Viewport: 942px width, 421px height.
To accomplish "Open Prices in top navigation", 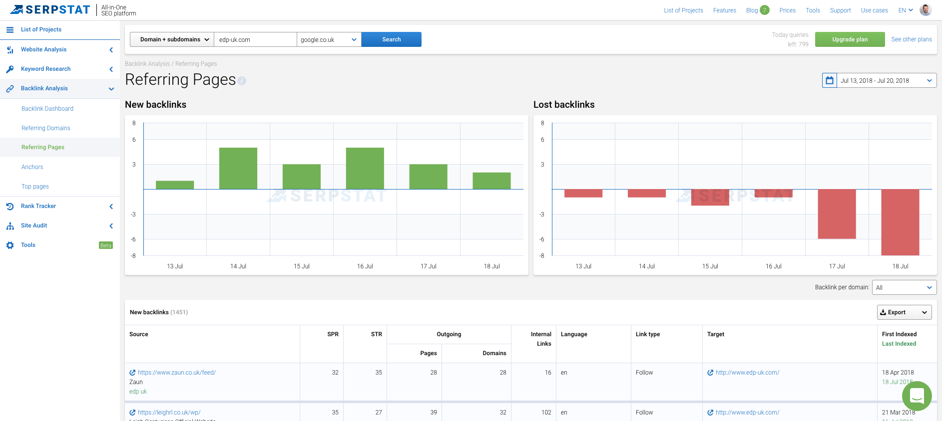I will point(788,10).
